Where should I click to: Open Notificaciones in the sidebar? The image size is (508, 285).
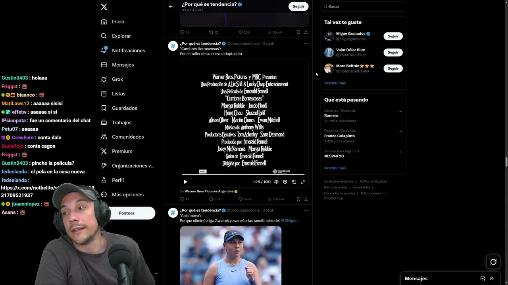click(123, 50)
